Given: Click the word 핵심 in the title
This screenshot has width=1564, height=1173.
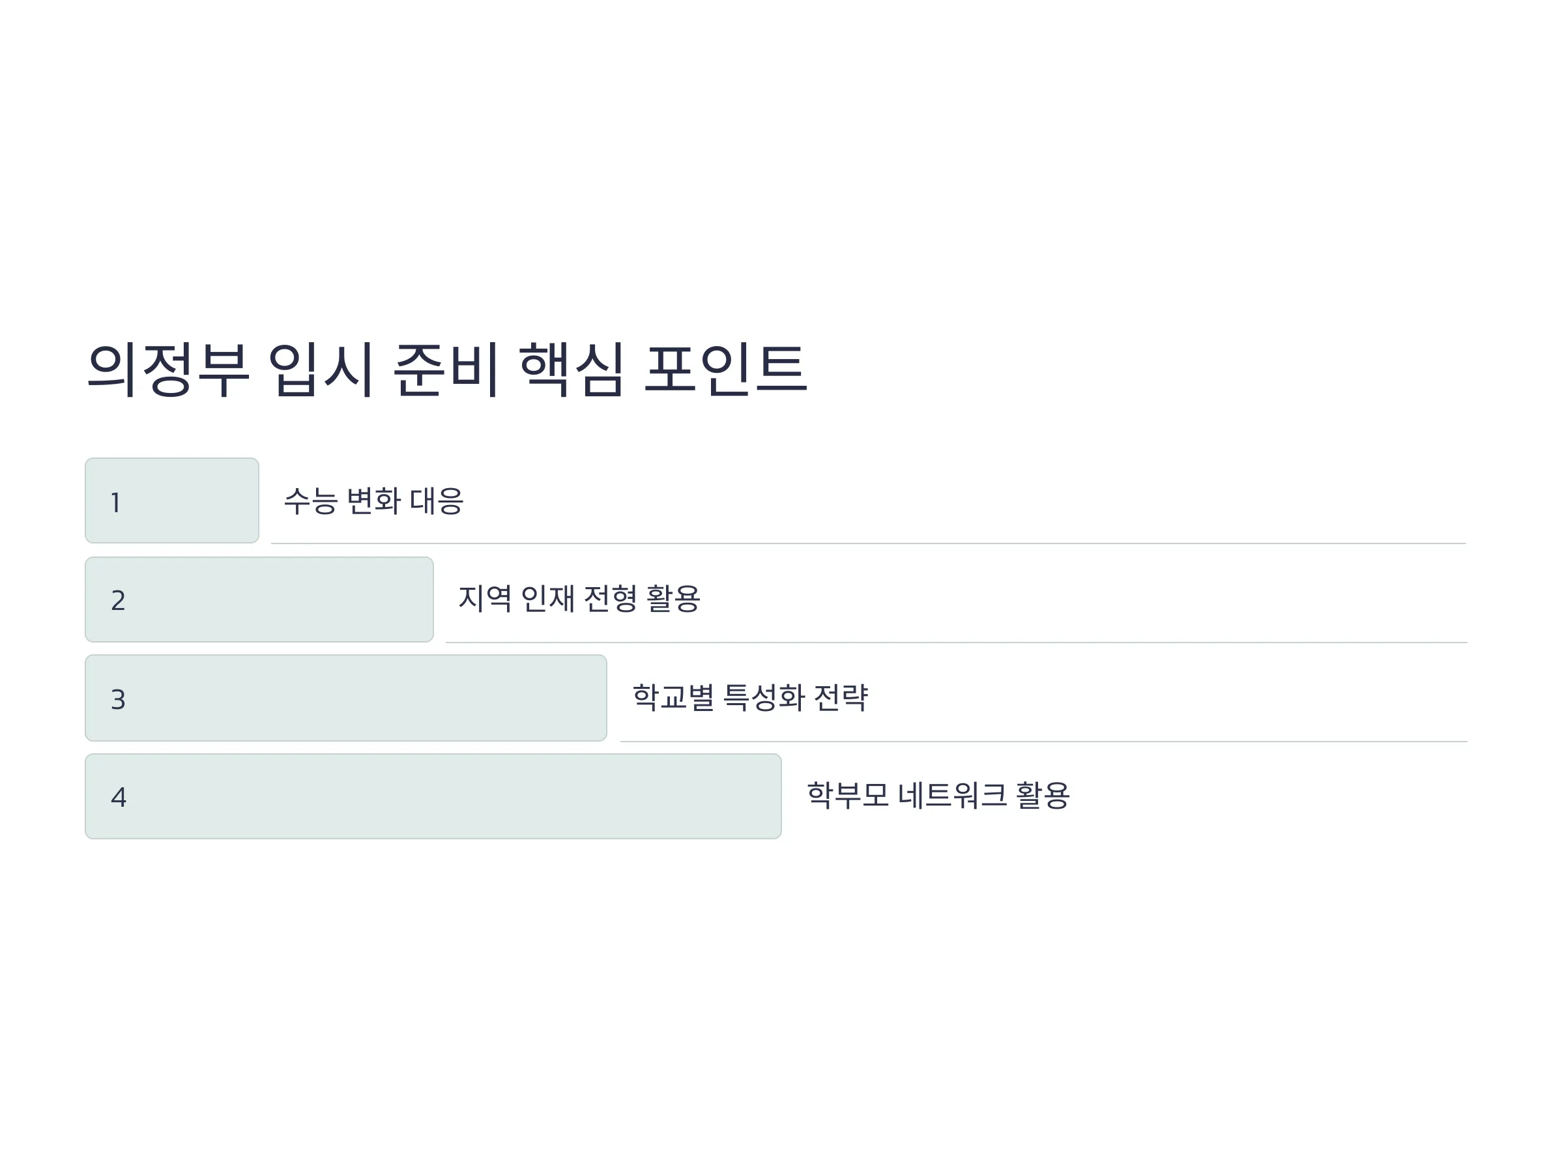Looking at the screenshot, I should click(x=572, y=369).
